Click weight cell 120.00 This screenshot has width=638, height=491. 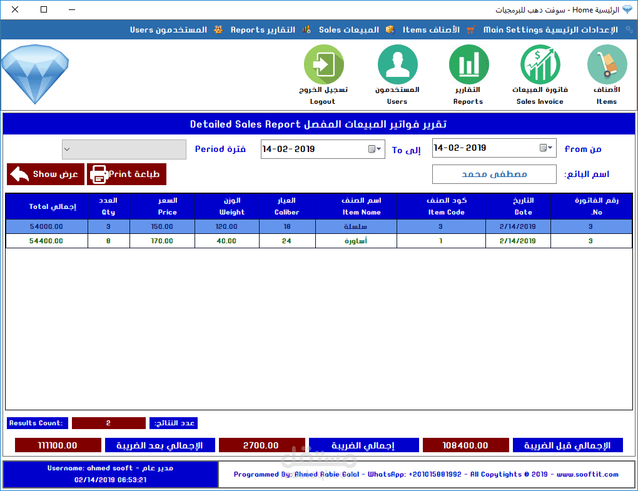tap(227, 226)
